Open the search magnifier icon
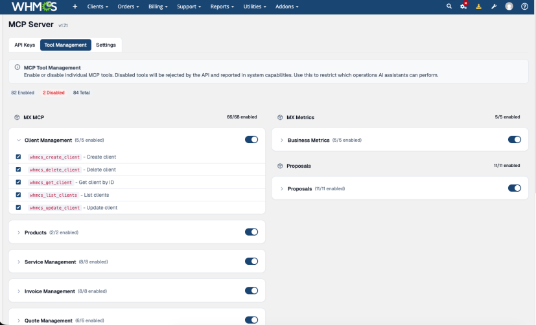Image resolution: width=536 pixels, height=325 pixels. 449,6
